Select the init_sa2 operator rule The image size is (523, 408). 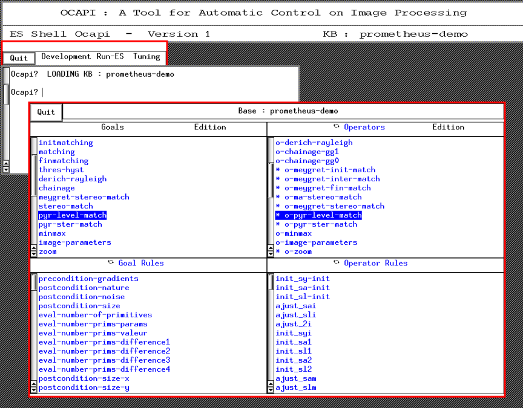pyautogui.click(x=294, y=360)
